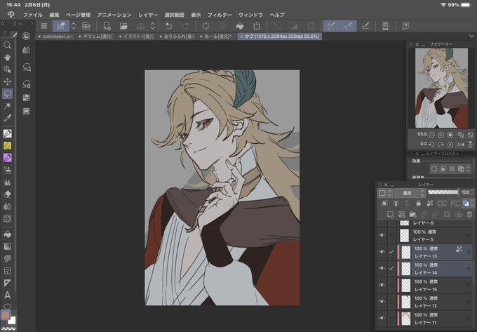Select the Decoration tool

[7, 182]
